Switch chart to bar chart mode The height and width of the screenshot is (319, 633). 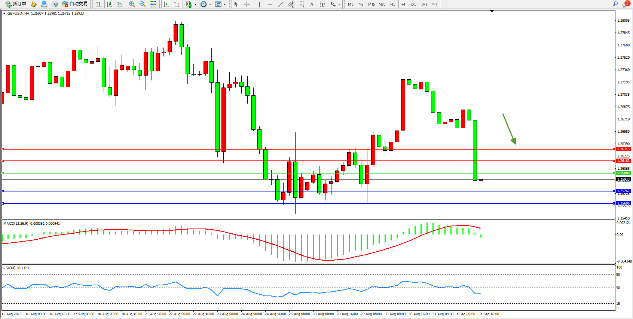[99, 4]
